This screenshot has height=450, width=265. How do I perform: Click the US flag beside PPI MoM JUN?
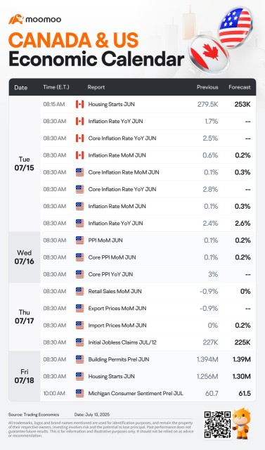click(79, 240)
